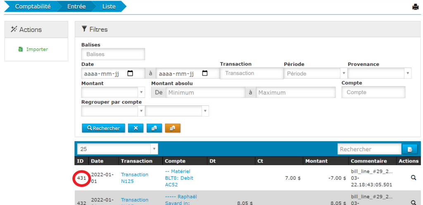The width and height of the screenshot is (423, 205).
Task: Open Transaction N125 link
Action: (x=134, y=178)
